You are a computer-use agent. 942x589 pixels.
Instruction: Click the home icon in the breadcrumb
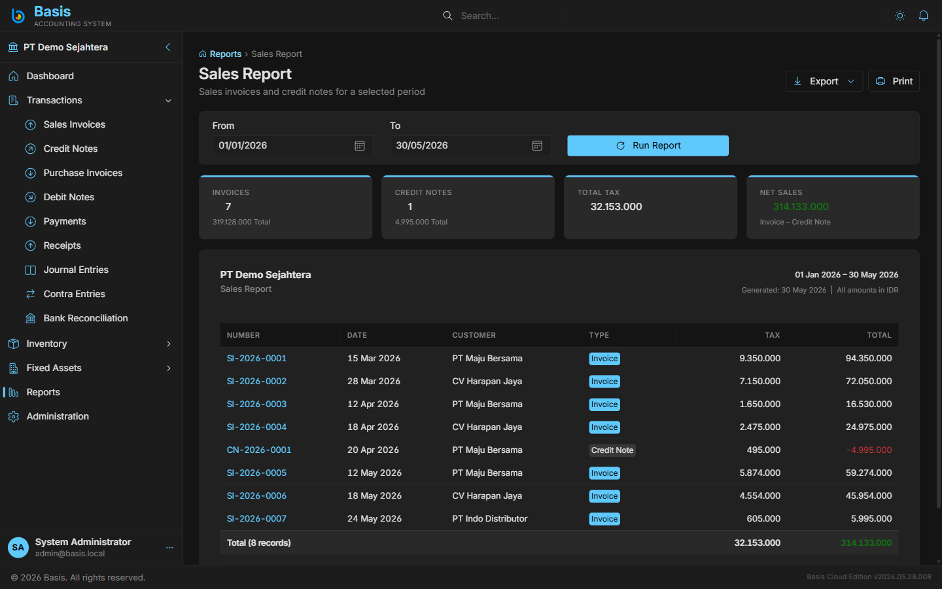click(x=203, y=54)
